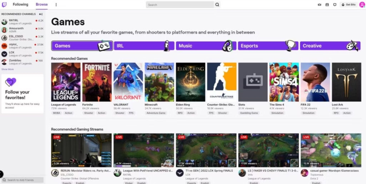Click the black side arrow at left edge
Image resolution: width=366 pixels, height=184 pixels.
[x=1, y=174]
